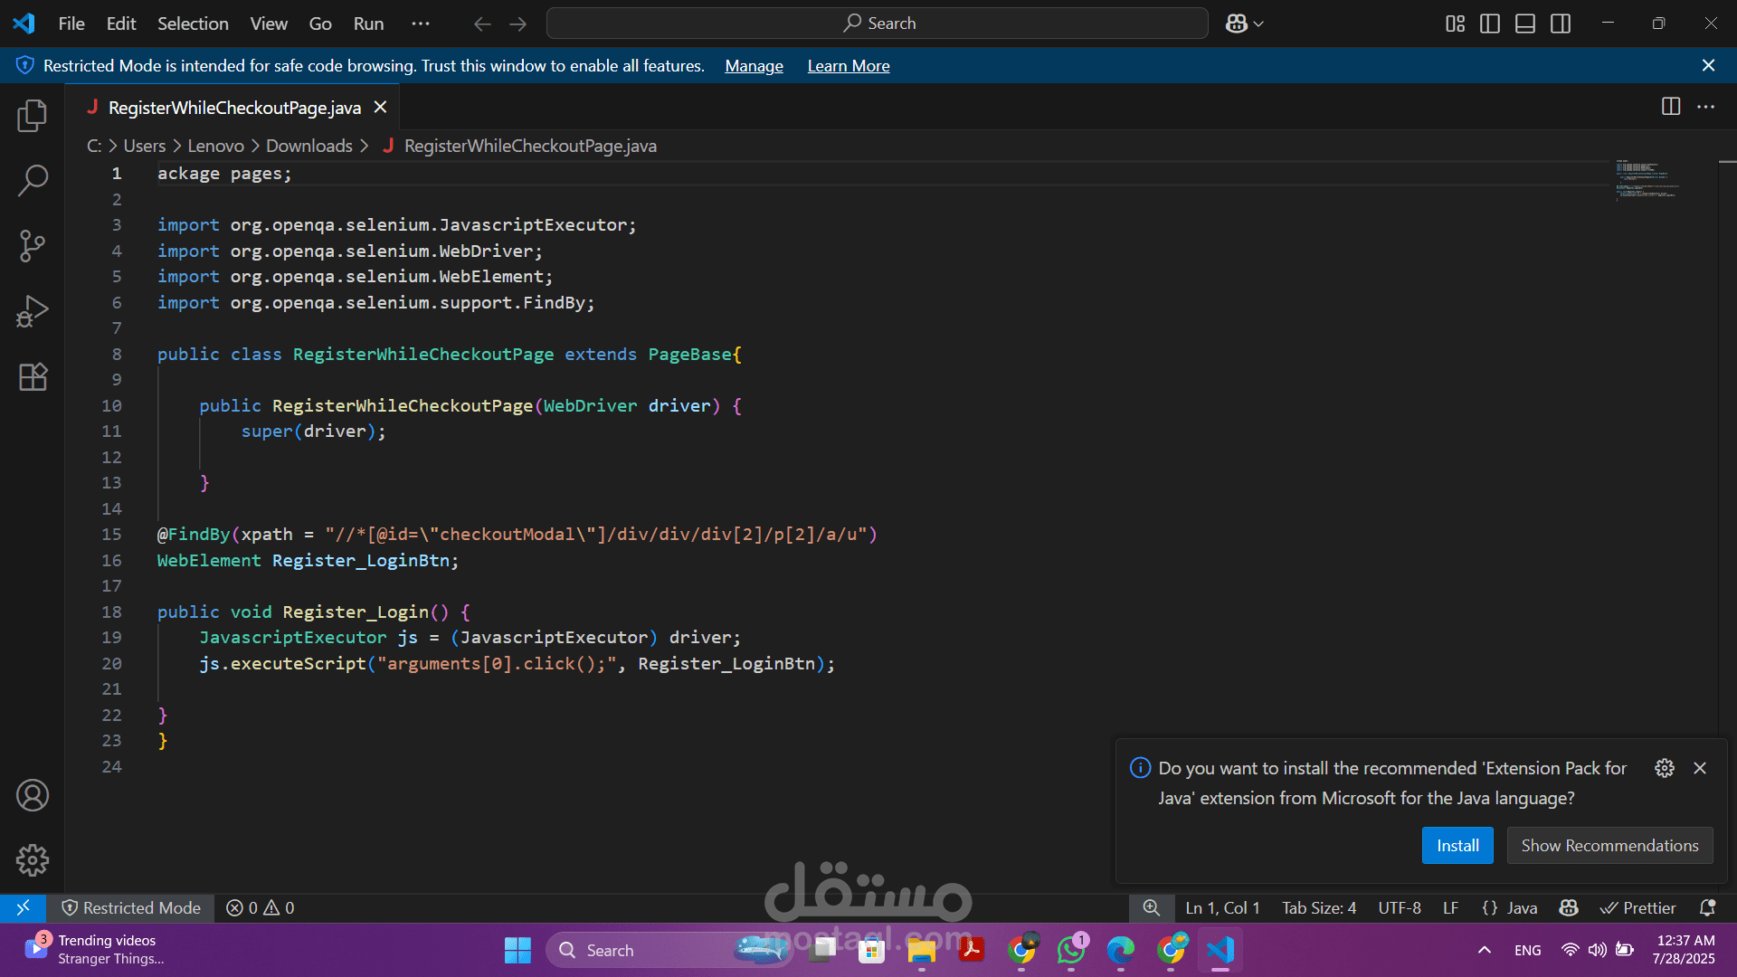Click the Install button in notification
This screenshot has height=977, width=1737.
[x=1457, y=845]
